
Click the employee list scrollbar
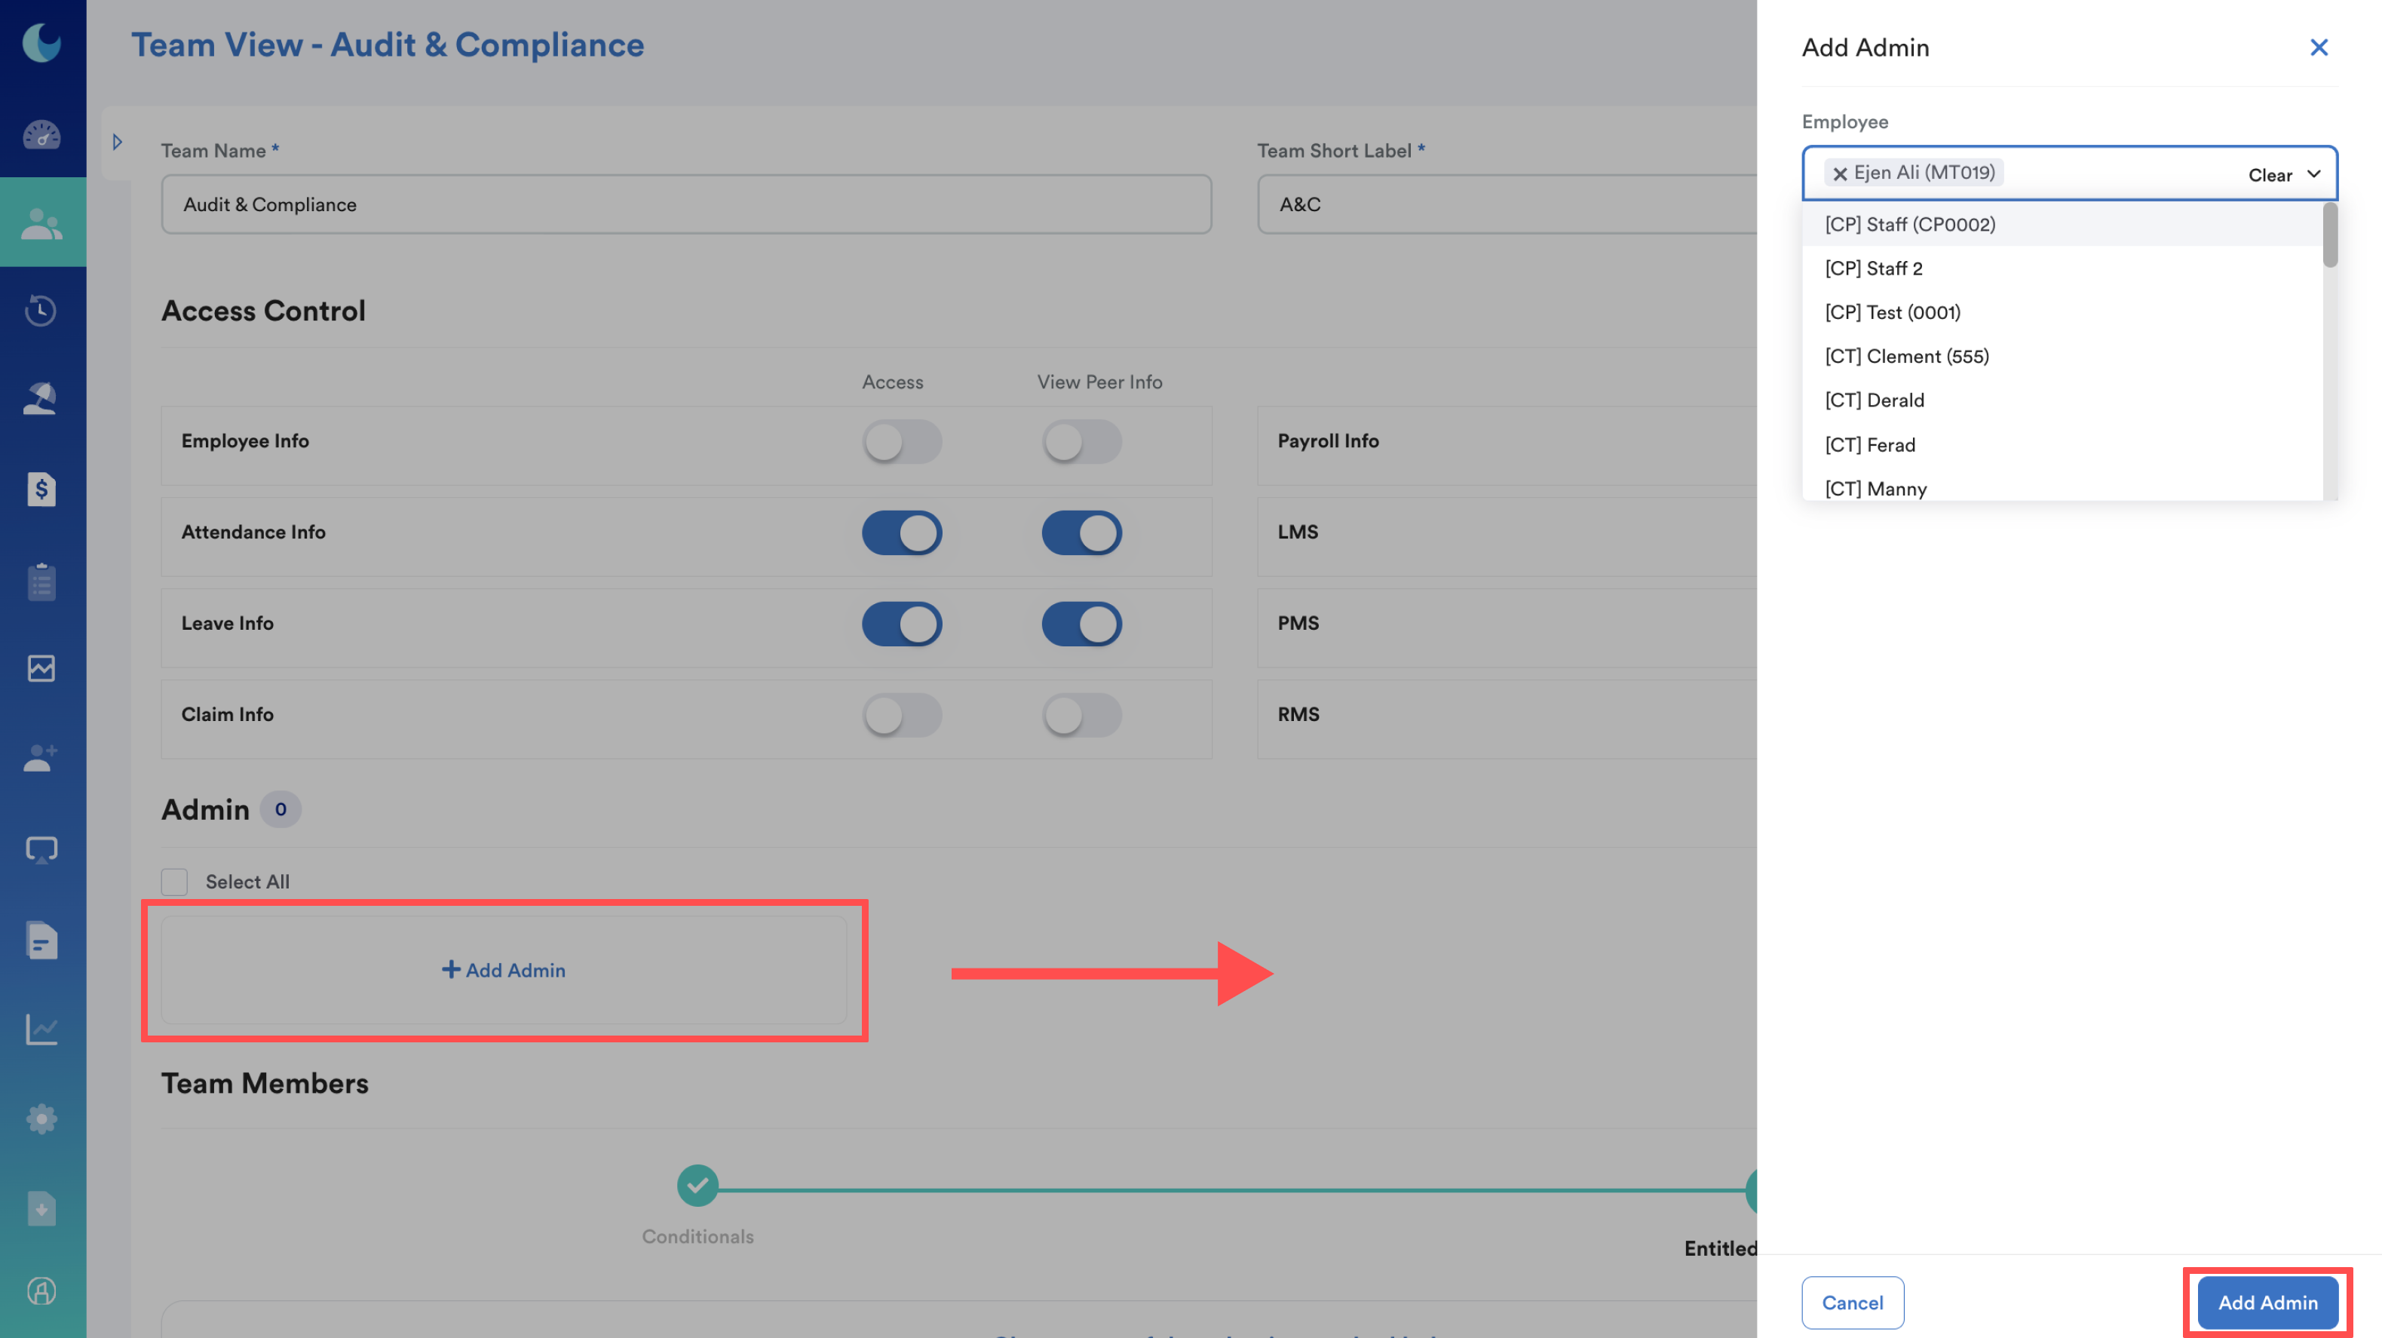coord(2329,236)
